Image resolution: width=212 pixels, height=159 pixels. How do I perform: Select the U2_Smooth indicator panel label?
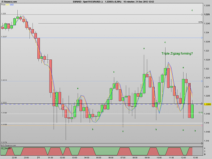click(6, 148)
